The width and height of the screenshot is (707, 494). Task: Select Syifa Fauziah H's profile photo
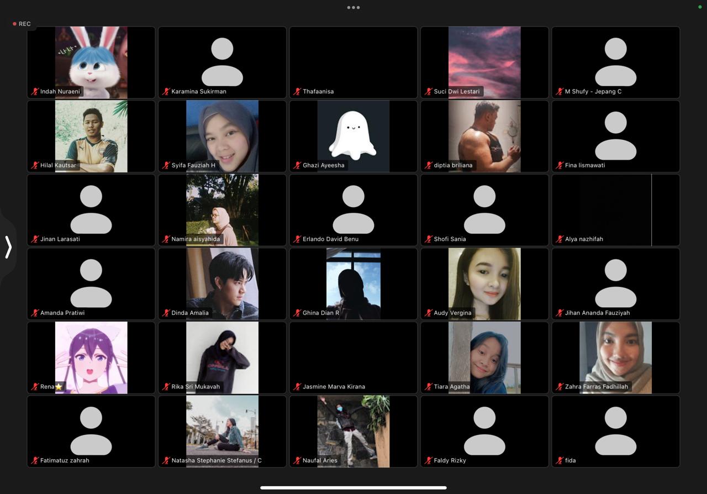(222, 136)
